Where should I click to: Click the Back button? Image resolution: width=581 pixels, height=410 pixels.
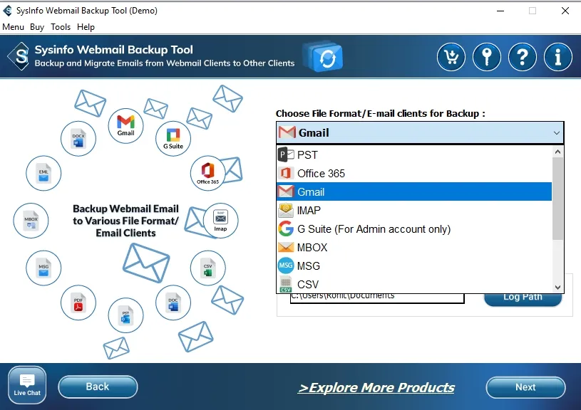pyautogui.click(x=98, y=387)
